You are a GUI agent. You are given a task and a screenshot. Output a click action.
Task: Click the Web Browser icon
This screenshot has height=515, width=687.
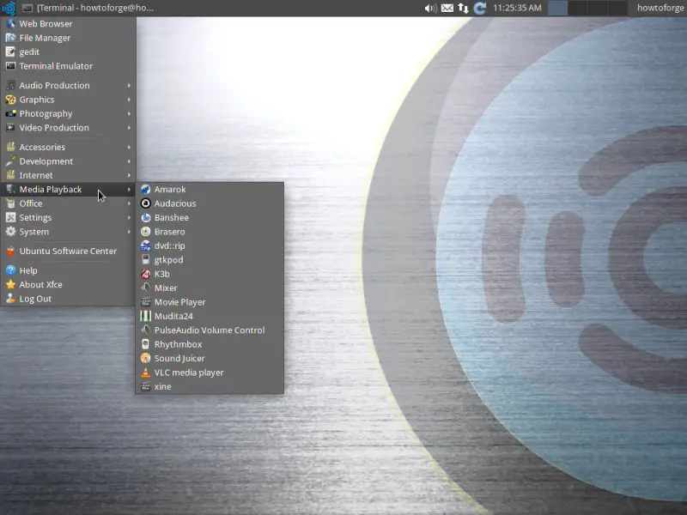[10, 24]
